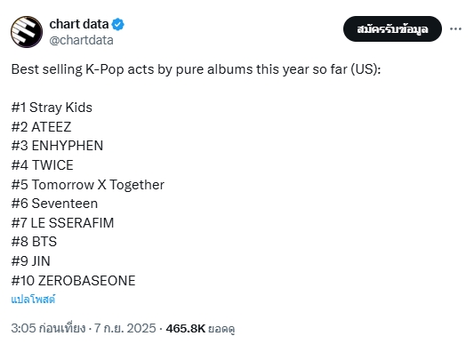This screenshot has width=474, height=344.
Task: Open the chart data display name
Action: coord(79,24)
